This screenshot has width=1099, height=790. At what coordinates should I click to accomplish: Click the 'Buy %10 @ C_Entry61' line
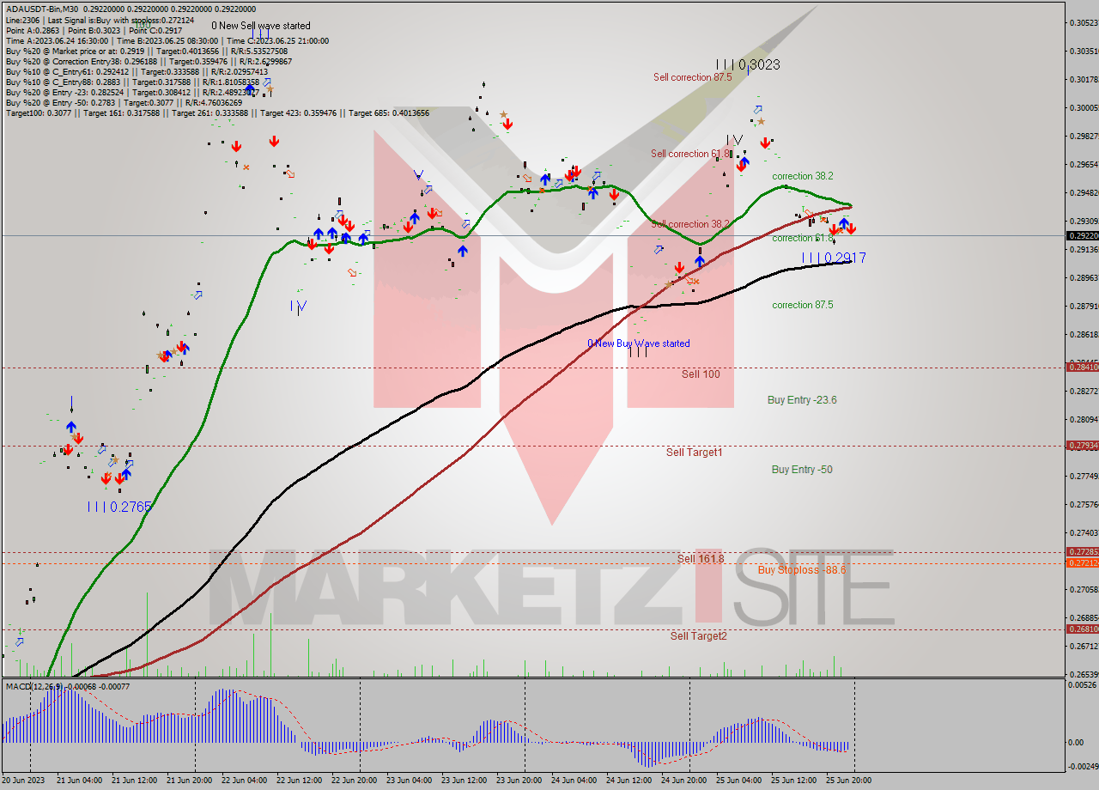(x=137, y=71)
